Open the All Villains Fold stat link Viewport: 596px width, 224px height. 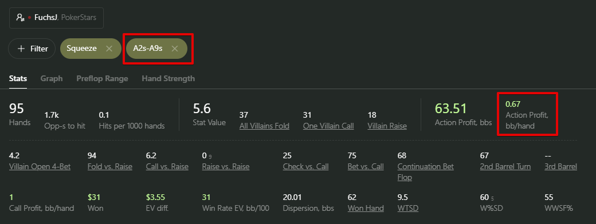point(264,126)
